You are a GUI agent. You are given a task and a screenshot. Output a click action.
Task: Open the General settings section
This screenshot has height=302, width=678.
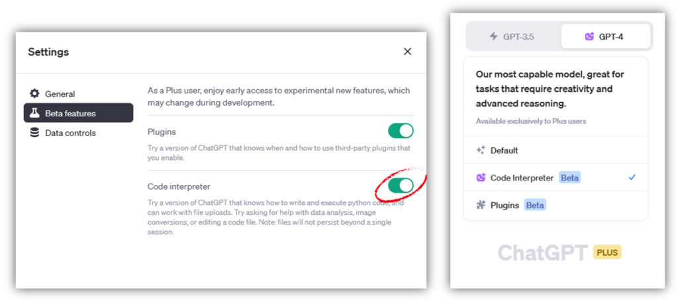tap(78, 94)
